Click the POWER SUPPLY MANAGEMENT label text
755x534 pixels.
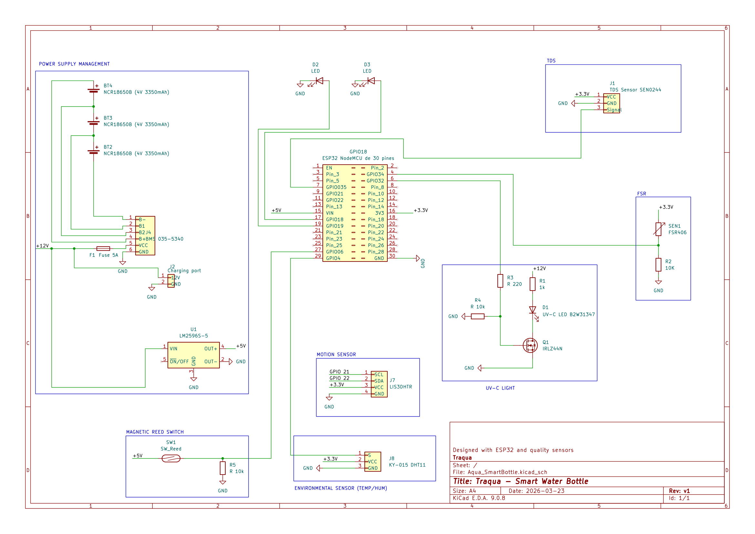tap(74, 64)
